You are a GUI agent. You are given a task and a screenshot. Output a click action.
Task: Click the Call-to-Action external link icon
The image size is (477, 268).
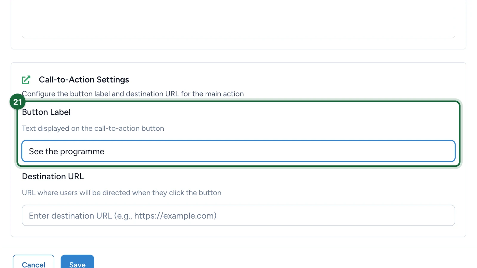(26, 80)
